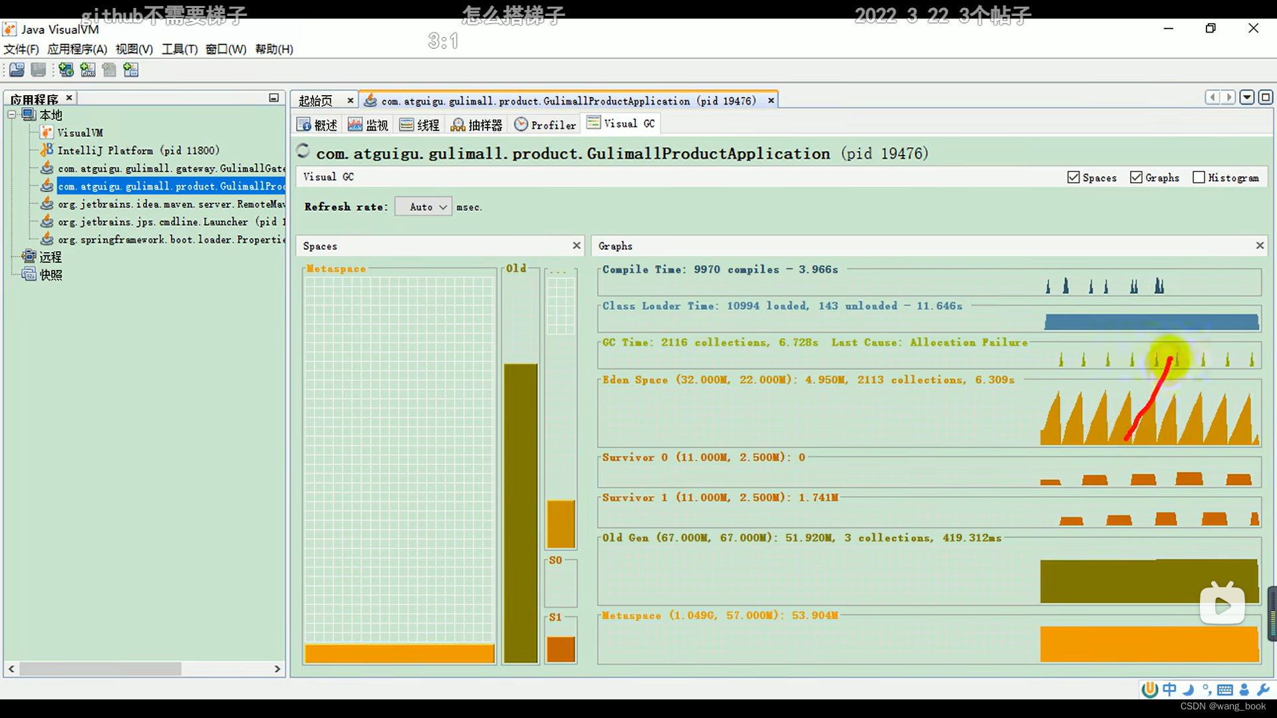
Task: Switch to the 概述 overview tab
Action: pos(317,125)
